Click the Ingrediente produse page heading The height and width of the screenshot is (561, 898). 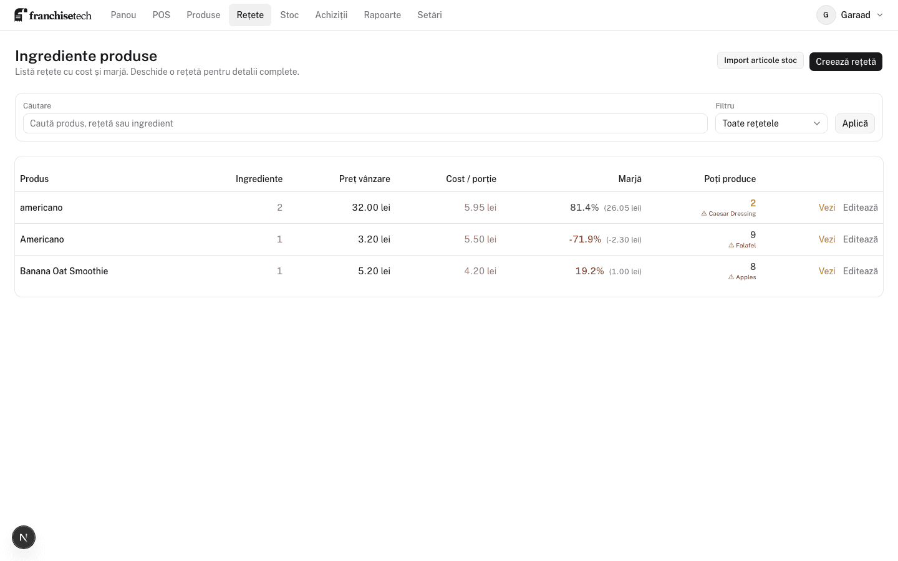[86, 56]
